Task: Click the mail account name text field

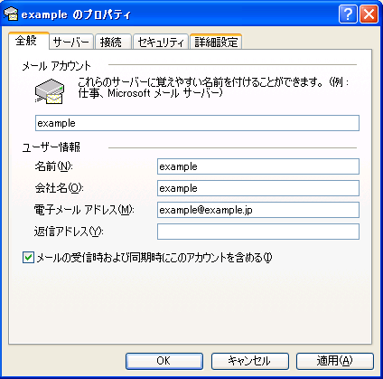Action: click(197, 123)
